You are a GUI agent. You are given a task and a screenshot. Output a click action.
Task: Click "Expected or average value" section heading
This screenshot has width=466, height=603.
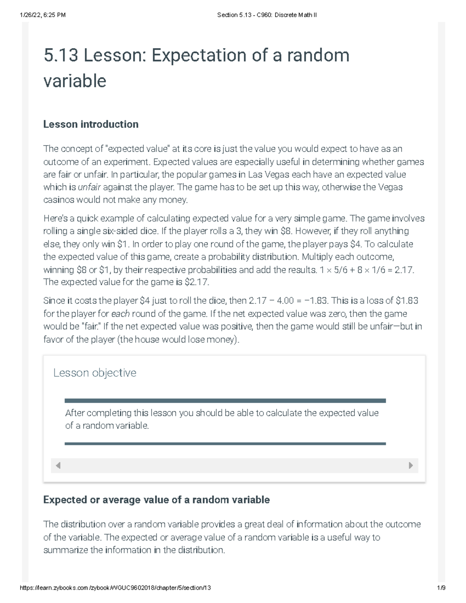pos(156,500)
